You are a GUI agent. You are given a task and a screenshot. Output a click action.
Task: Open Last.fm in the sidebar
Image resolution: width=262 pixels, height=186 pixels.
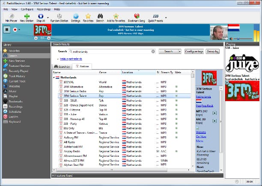(x=13, y=117)
